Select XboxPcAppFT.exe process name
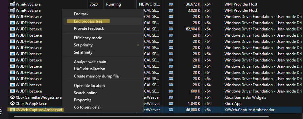This screenshot has height=119, width=303. pyautogui.click(x=32, y=104)
